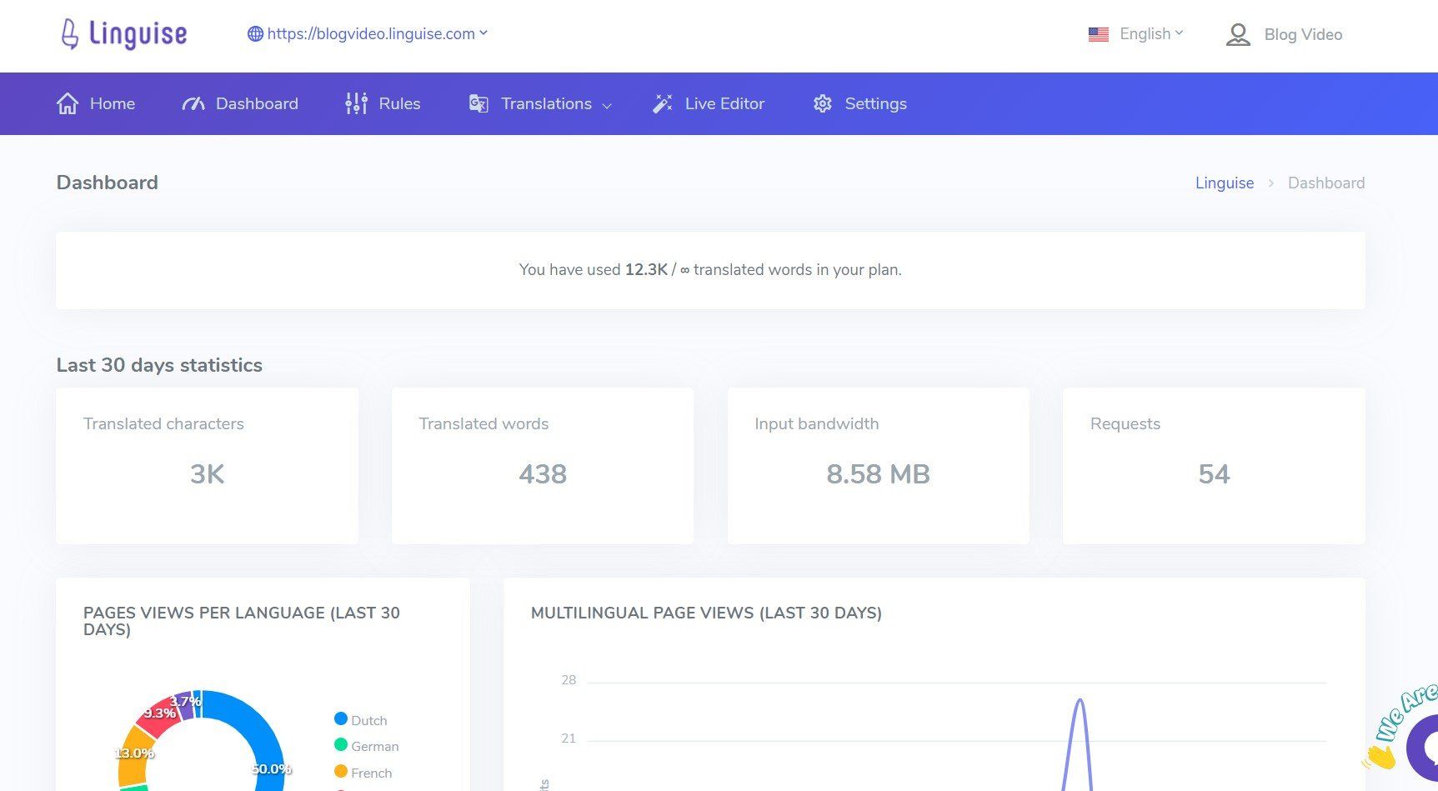
Task: Click the Translations icon in navbar
Action: pos(478,103)
